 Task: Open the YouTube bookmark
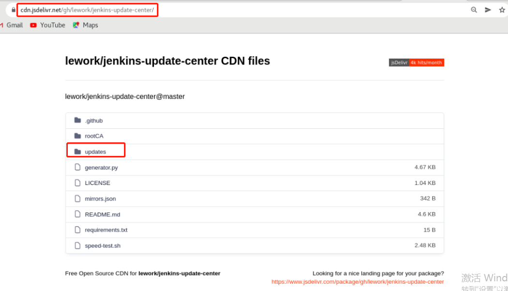(x=47, y=25)
